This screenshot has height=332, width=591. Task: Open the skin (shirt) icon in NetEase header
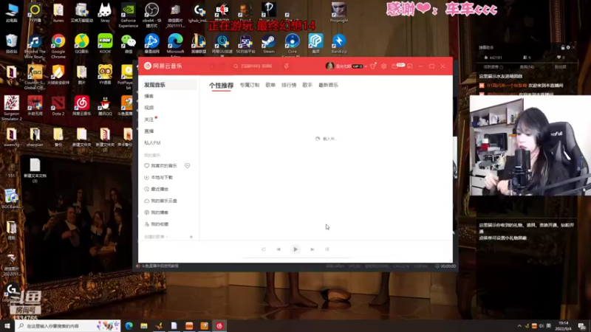click(373, 66)
